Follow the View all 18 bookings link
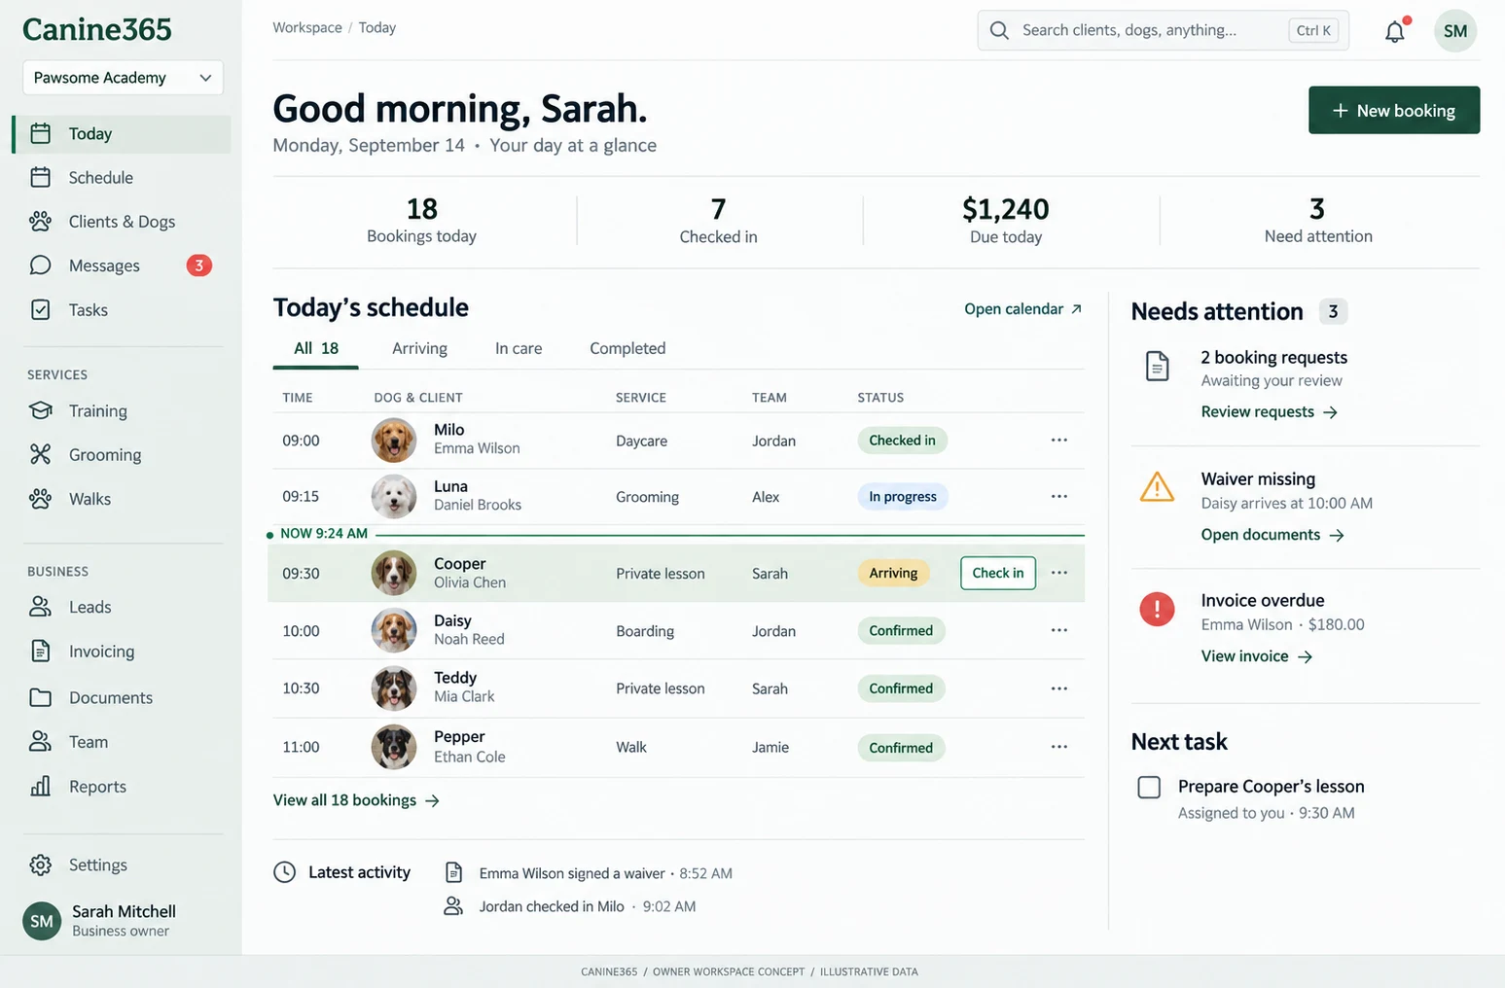1505x988 pixels. pos(356,800)
